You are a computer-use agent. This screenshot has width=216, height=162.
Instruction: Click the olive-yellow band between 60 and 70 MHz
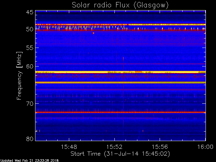coord(120,82)
